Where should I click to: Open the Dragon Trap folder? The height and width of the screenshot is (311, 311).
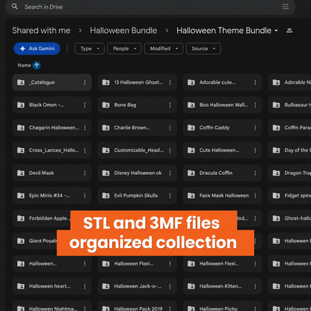(x=289, y=173)
